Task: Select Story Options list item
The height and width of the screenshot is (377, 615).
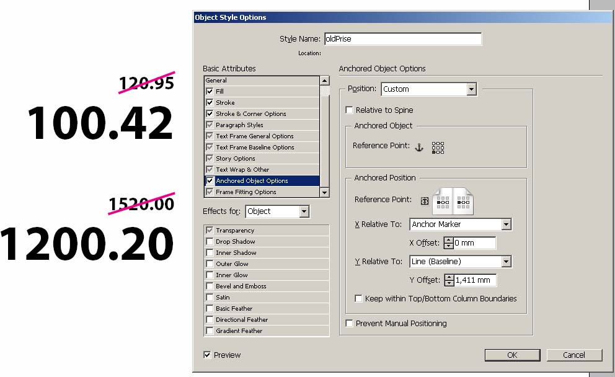Action: (x=262, y=159)
